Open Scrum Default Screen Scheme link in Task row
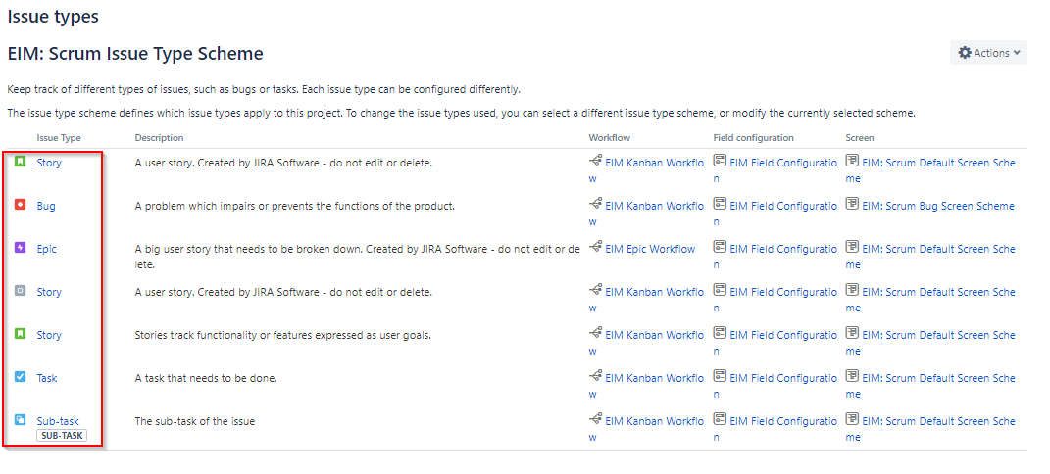The width and height of the screenshot is (1050, 474). pos(930,387)
